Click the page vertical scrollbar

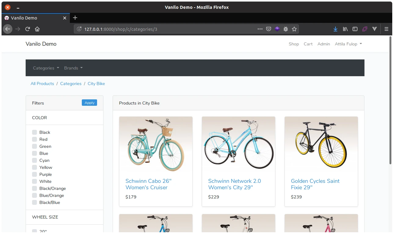click(x=390, y=101)
